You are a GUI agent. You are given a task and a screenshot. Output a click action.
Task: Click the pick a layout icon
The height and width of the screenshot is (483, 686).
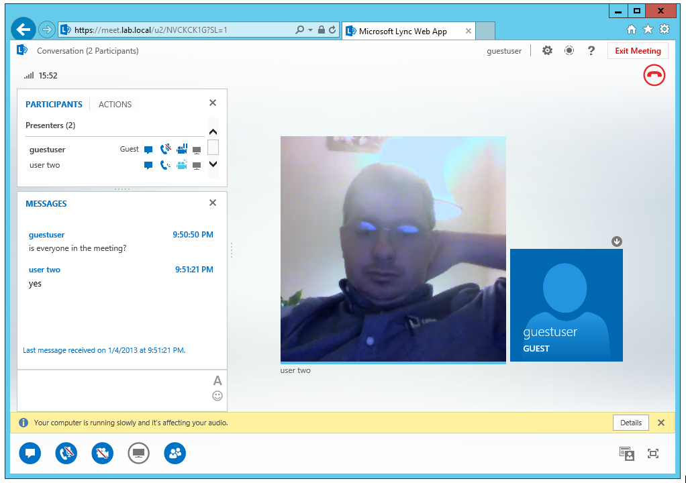point(627,453)
